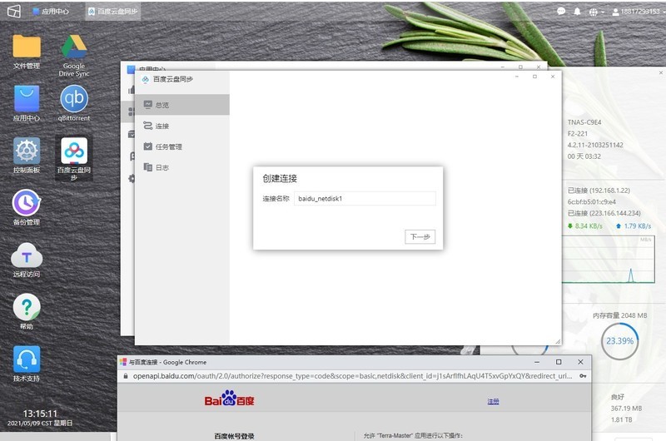This screenshot has height=441, width=666.
Task: Close the system info widget panel
Action: click(661, 73)
